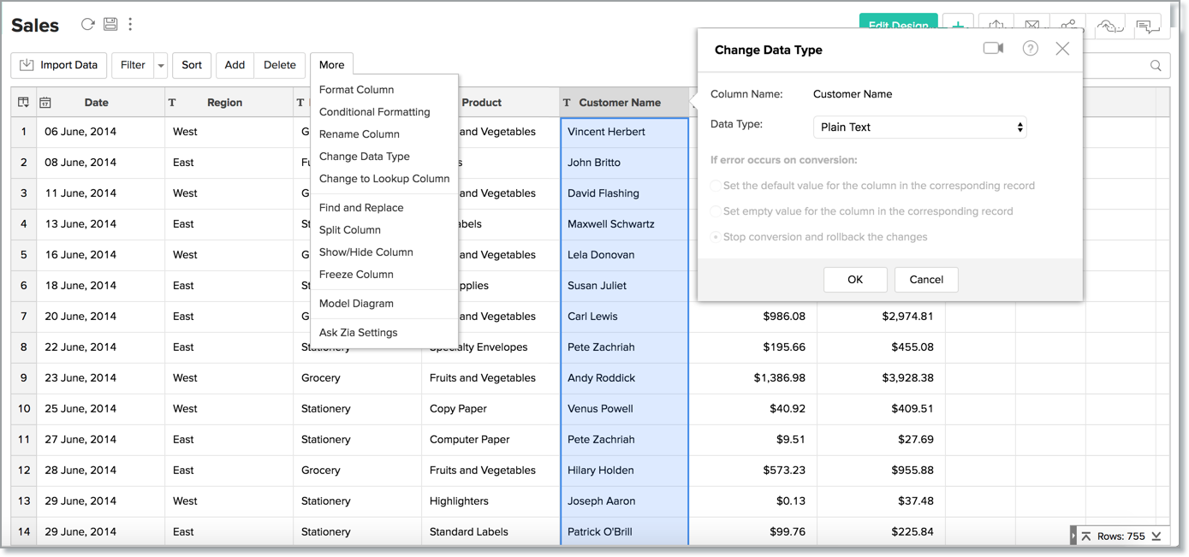Select 'Set empty value' radio option
Image resolution: width=1189 pixels, height=557 pixels.
(x=716, y=211)
